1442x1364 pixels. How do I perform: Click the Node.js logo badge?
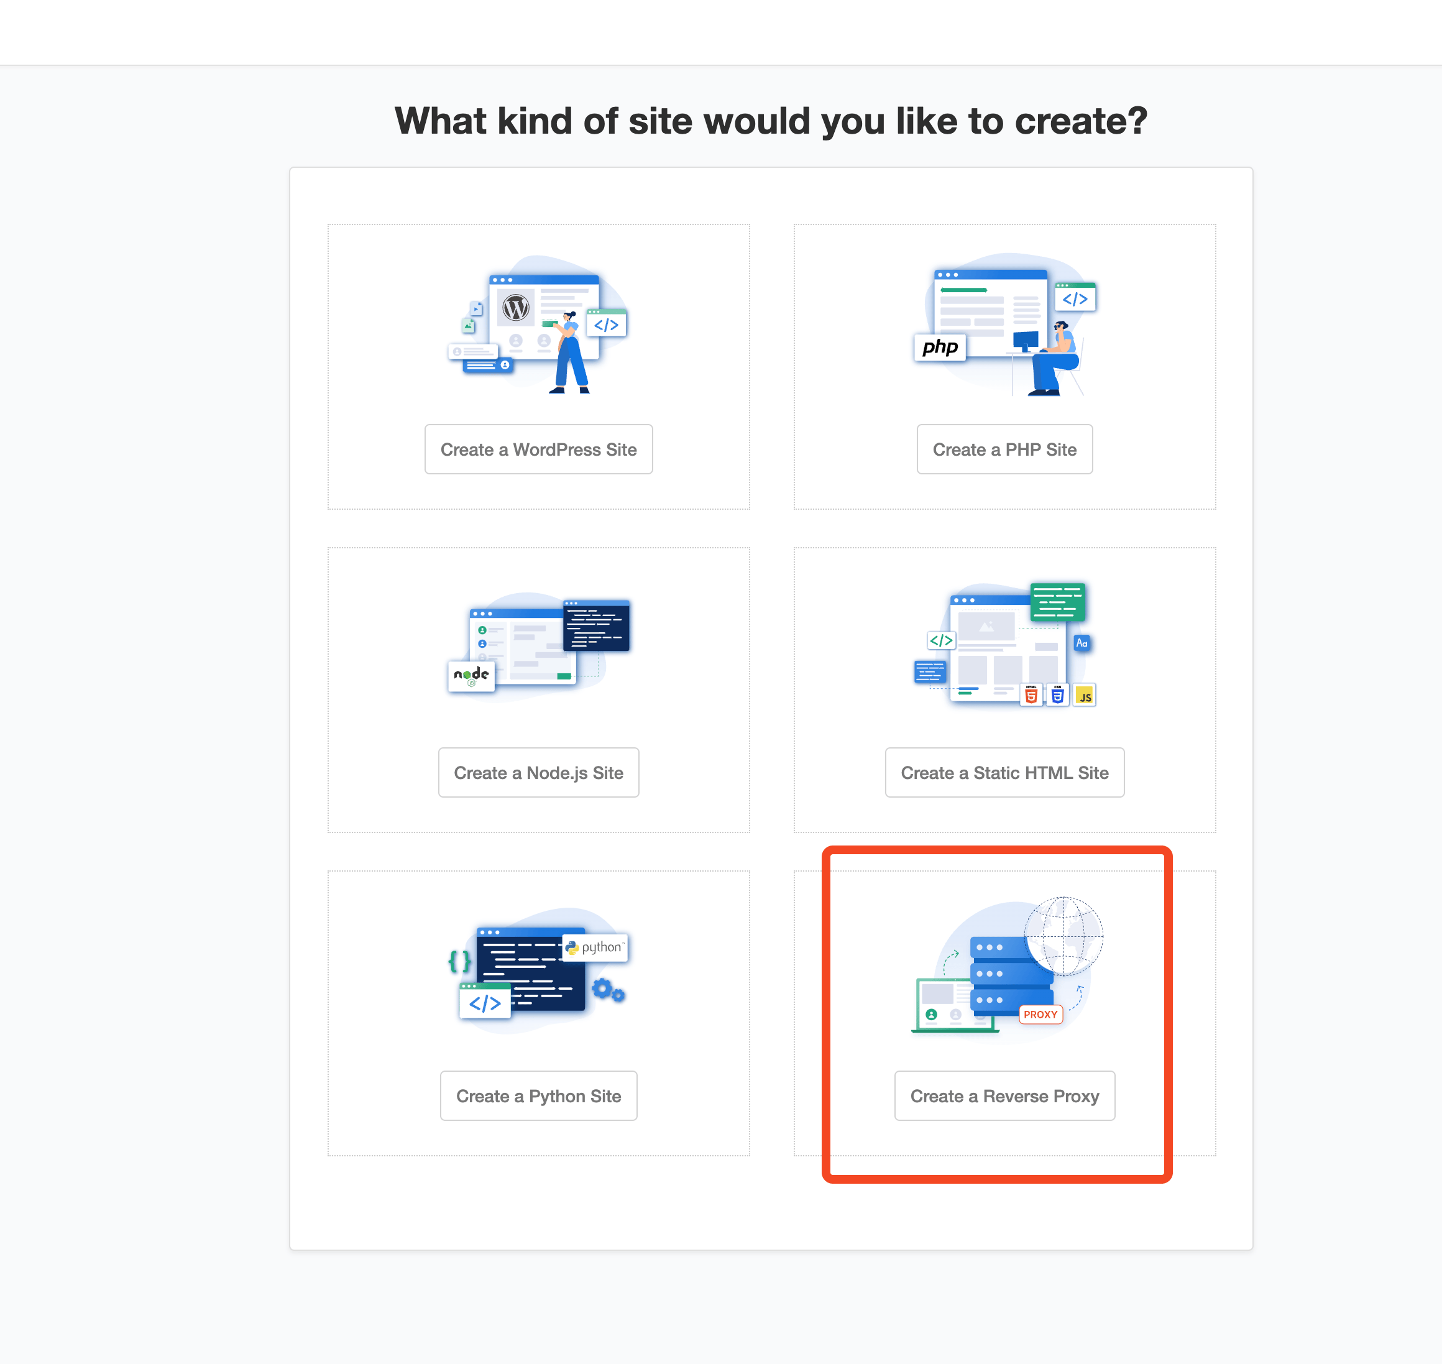pos(471,676)
